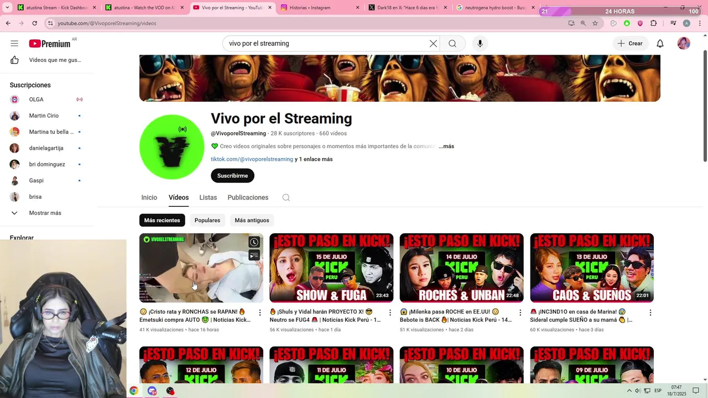The height and width of the screenshot is (398, 708).
Task: Click y 1 enlace más
Action: (x=314, y=159)
